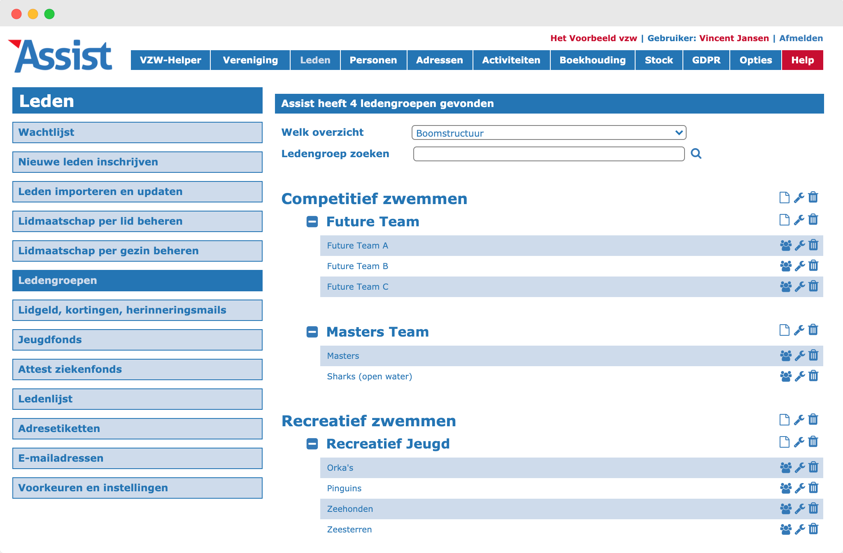Open Leden importeren en updaten
Screen dimensions: 843x553
(137, 192)
